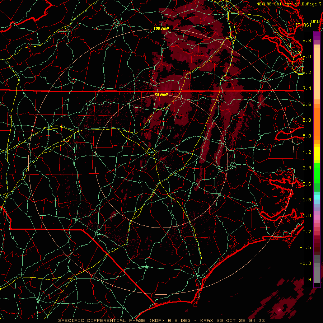Click the bright pink pixel in the offshore cell
Screen dimensions: 323x323
(279, 310)
